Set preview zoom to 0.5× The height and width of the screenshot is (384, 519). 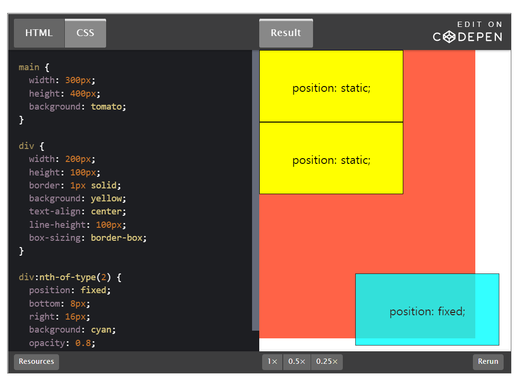[297, 361]
